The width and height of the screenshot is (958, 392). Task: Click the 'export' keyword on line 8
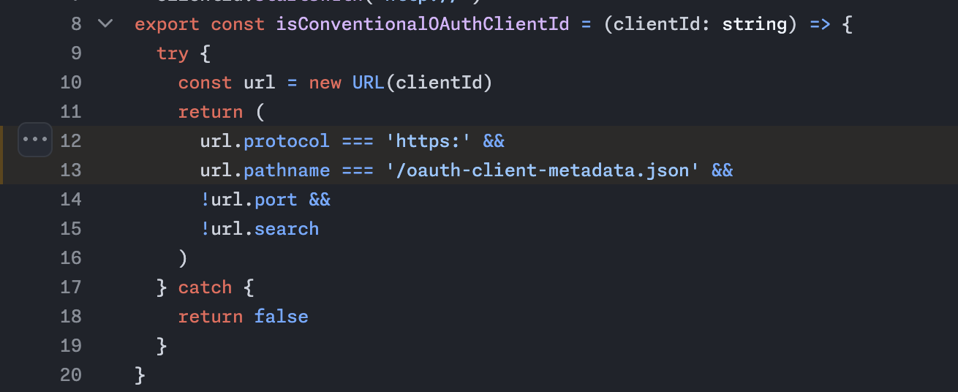(x=167, y=23)
